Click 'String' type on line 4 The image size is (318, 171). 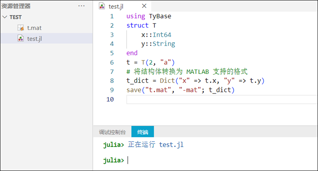[164, 44]
